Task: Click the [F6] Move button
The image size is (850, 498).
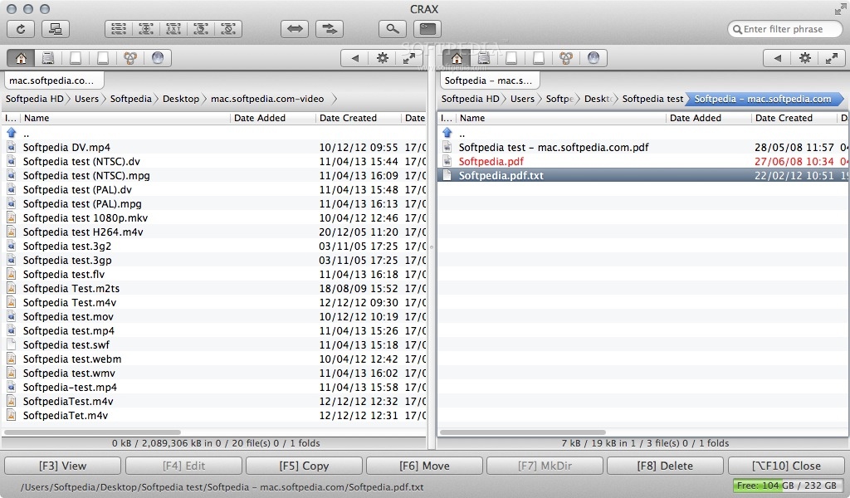Action: point(424,466)
